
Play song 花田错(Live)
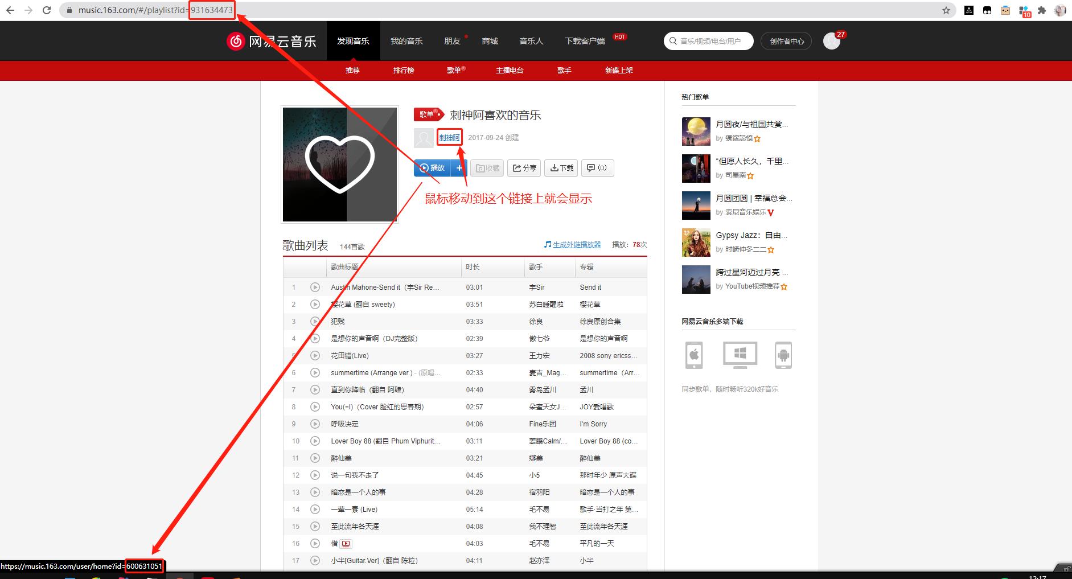pyautogui.click(x=315, y=356)
